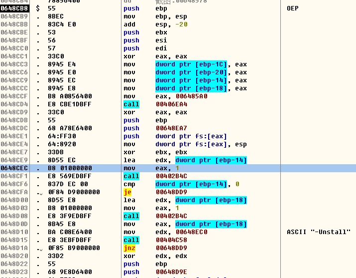Click the highlighted address 0648CEC

tap(14, 168)
